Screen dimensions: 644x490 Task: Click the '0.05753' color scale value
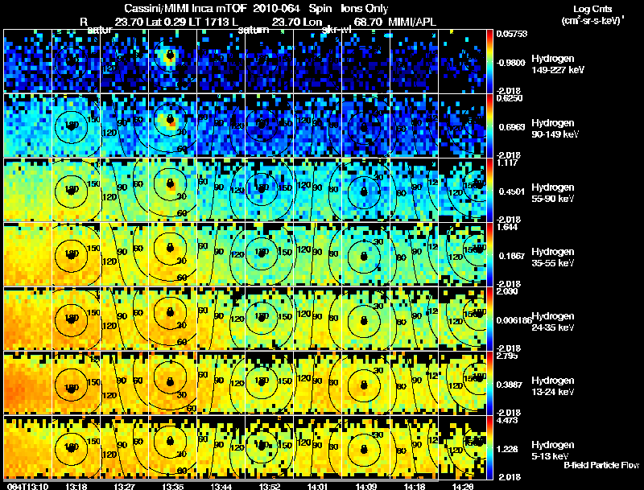pyautogui.click(x=512, y=34)
